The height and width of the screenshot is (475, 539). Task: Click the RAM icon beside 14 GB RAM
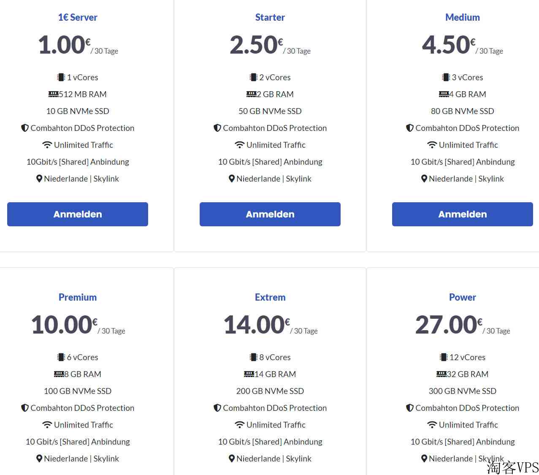point(249,374)
